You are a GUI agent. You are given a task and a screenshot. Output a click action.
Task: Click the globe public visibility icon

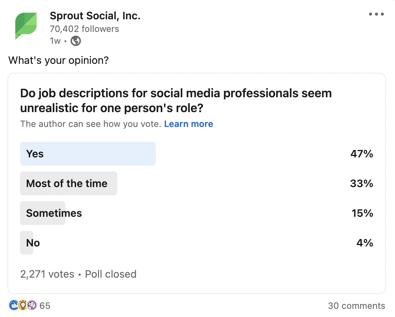click(x=76, y=41)
